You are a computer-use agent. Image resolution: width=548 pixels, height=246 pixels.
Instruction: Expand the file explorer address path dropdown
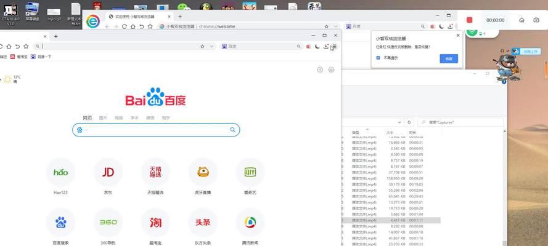(x=399, y=122)
